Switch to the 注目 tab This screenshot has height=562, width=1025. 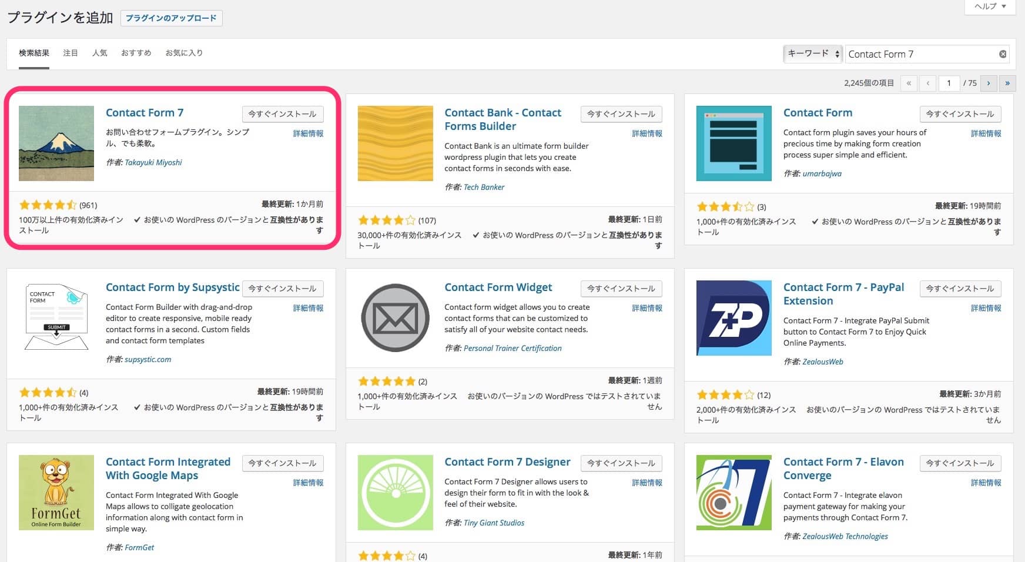click(x=71, y=53)
